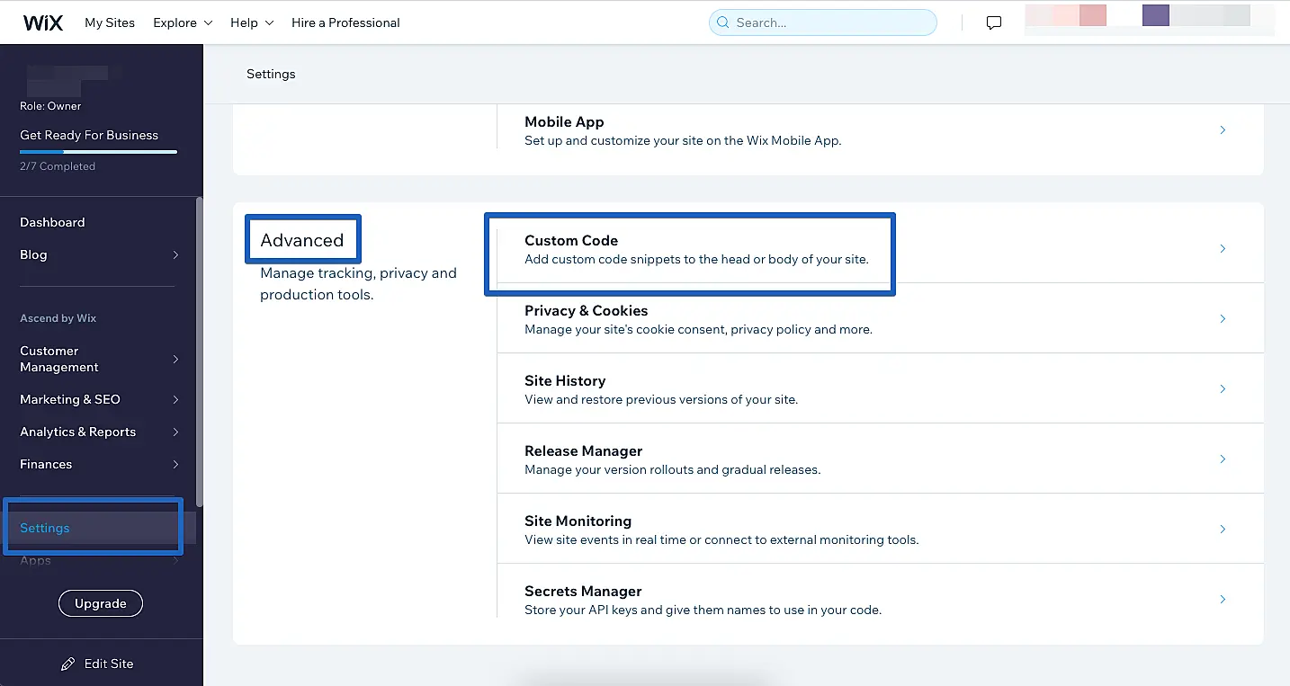This screenshot has width=1290, height=686.
Task: Expand Customer Management in the sidebar
Action: pyautogui.click(x=175, y=360)
